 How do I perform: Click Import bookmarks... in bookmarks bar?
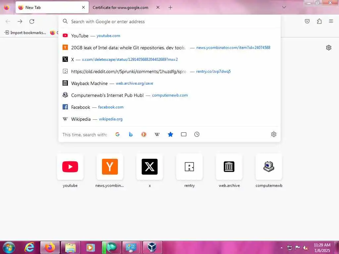tap(25, 33)
